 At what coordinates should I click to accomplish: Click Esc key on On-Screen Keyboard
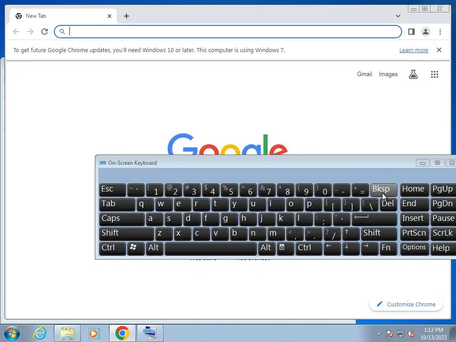(112, 190)
